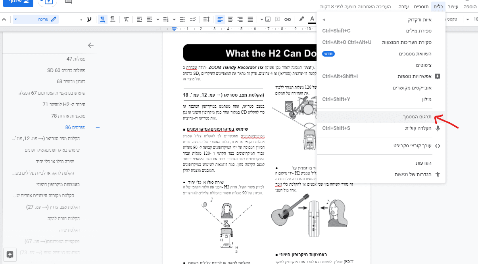Screen dimensions: 478x264
Task: Click the add comment icon
Action: (278, 19)
